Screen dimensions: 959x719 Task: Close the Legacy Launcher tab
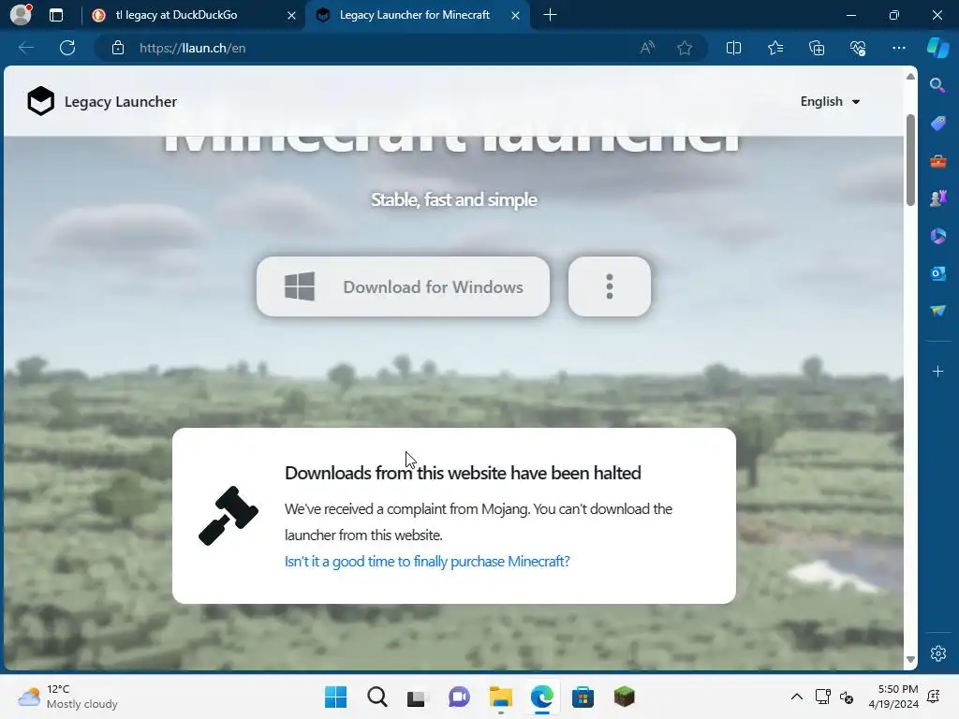516,15
